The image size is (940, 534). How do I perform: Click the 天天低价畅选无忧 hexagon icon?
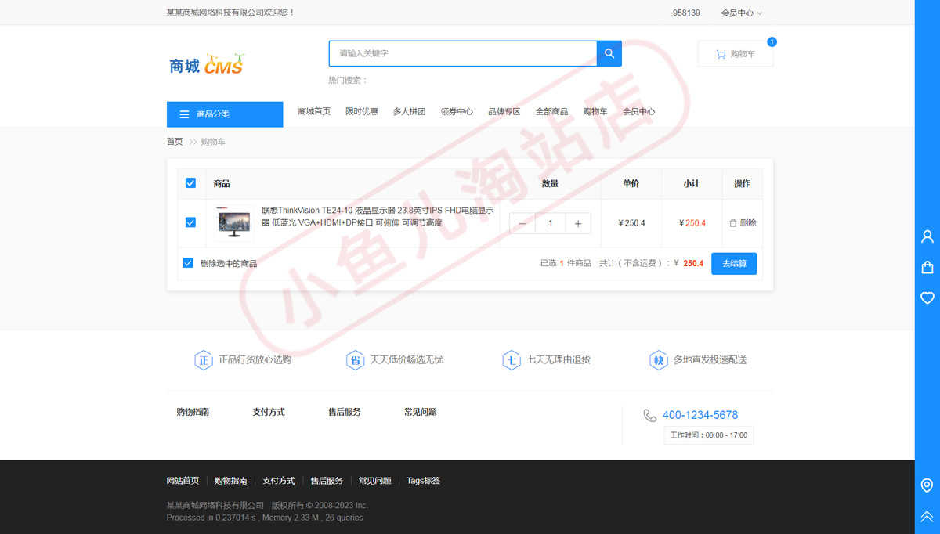tap(355, 360)
